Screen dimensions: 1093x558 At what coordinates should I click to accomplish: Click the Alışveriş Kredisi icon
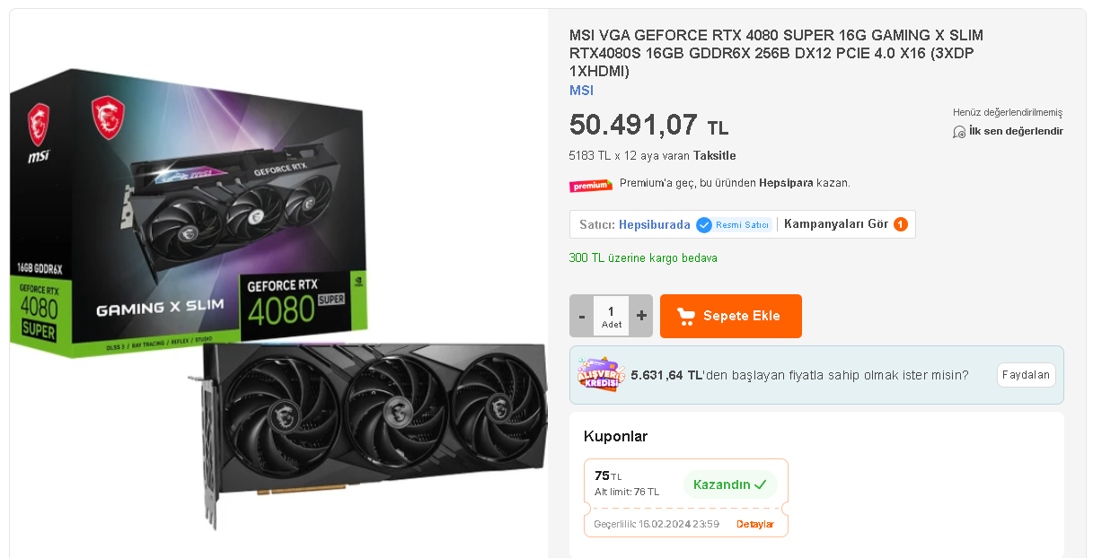[600, 374]
